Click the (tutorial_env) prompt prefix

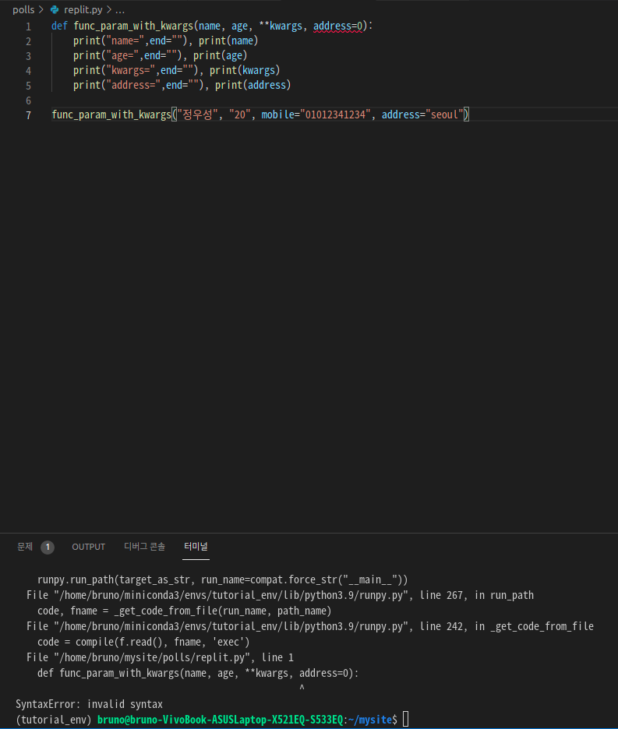coord(54,720)
